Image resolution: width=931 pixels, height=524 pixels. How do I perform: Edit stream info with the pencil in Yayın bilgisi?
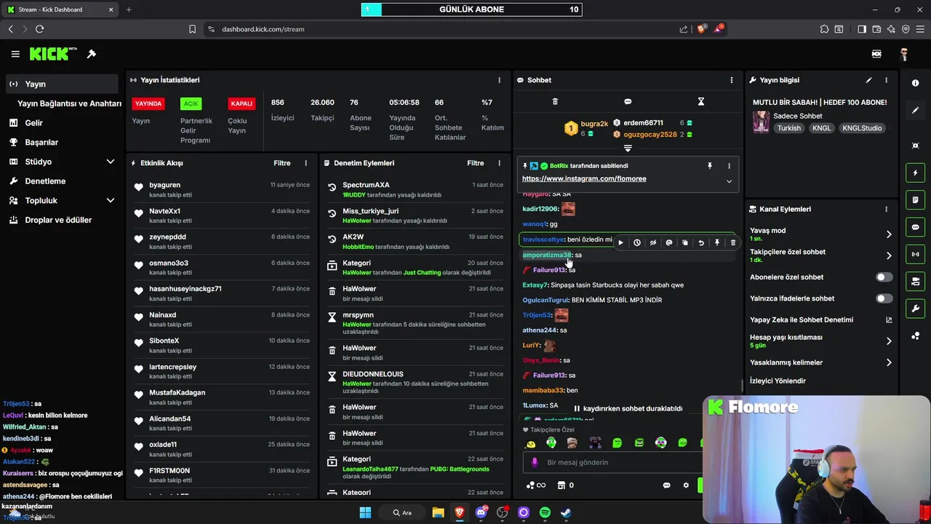(868, 80)
